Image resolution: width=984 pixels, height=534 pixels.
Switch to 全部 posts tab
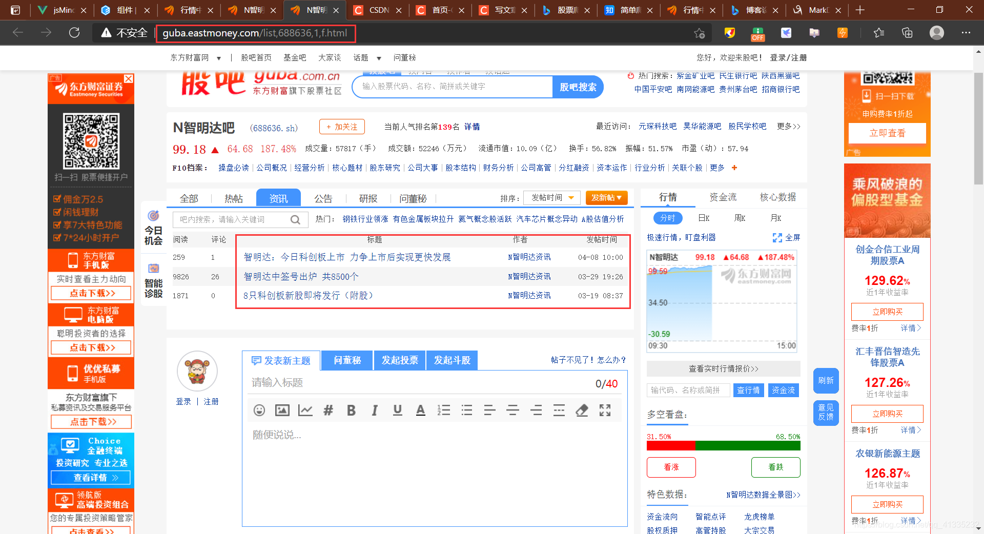(189, 198)
